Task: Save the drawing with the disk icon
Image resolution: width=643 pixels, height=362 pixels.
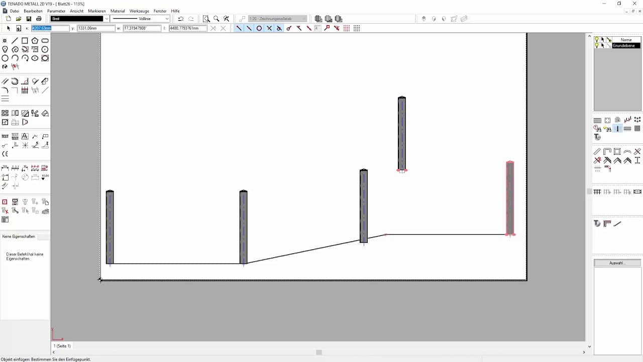Action: tap(28, 19)
